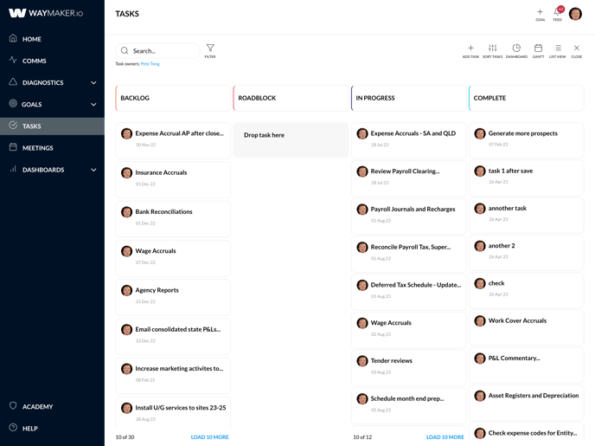
Task: Open the Increase marketing activites task
Action: pyautogui.click(x=173, y=376)
